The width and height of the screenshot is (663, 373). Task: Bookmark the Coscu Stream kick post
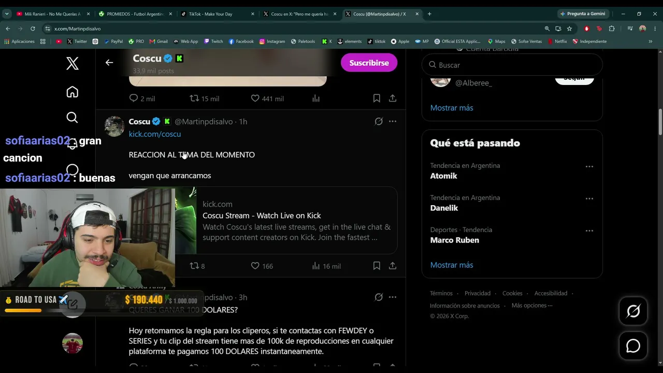377,266
